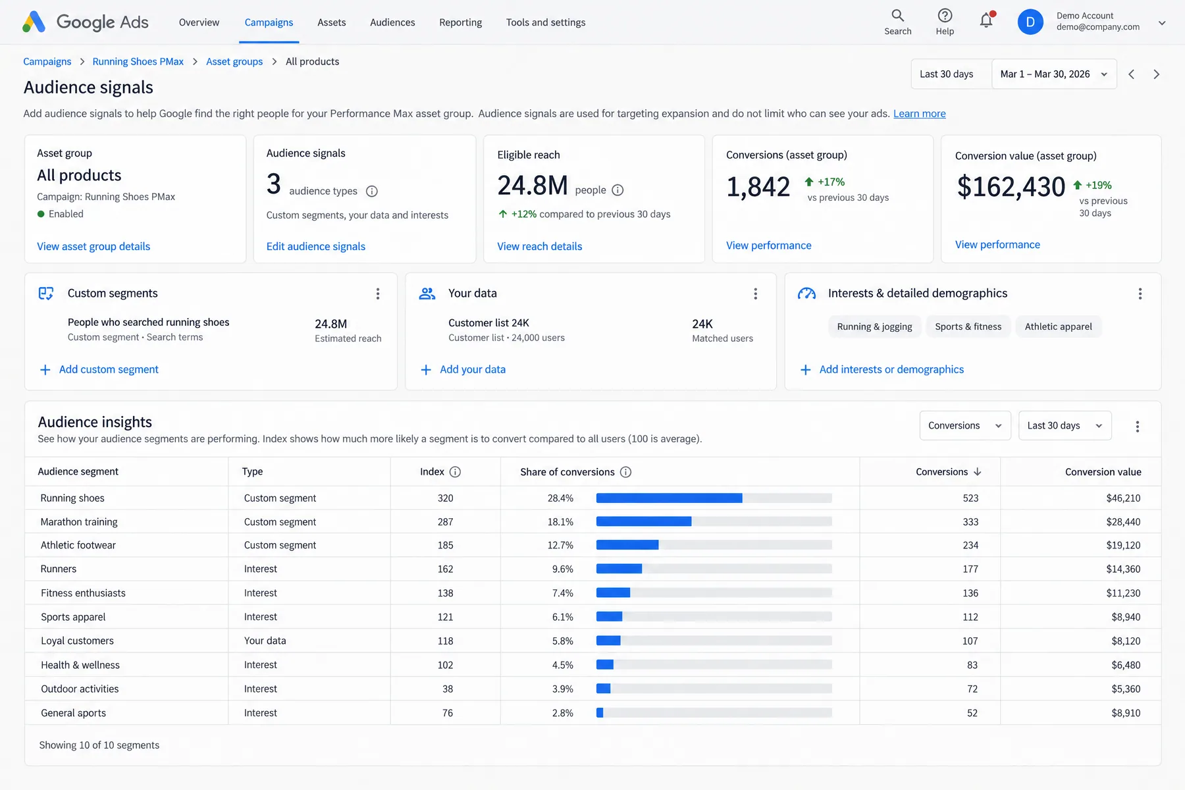Click the Marathon training segment row
This screenshot has width=1185, height=790.
[x=592, y=521]
